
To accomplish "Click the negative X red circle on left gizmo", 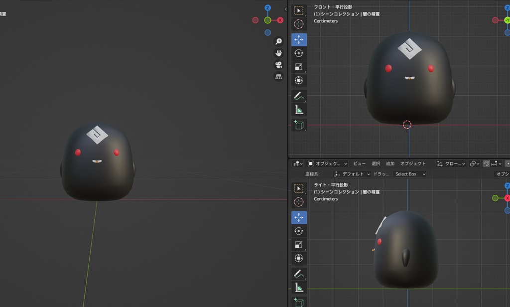I will [x=255, y=20].
